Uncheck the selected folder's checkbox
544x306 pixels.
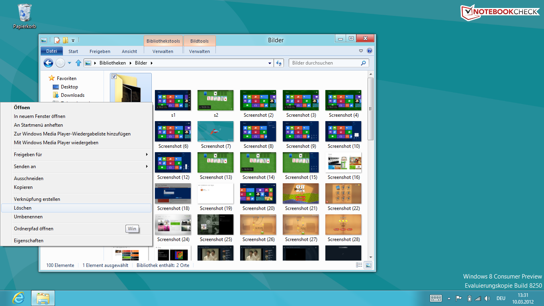(114, 76)
